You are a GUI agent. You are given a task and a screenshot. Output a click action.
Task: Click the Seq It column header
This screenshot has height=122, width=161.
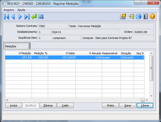tap(139, 53)
